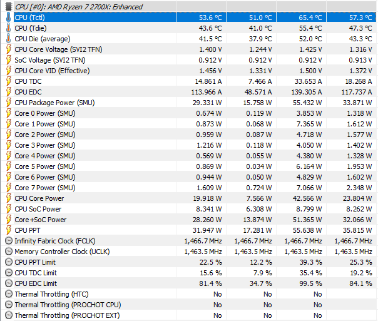Select the CPU Core Power label
Screen dimensions: 378x321
(39, 198)
